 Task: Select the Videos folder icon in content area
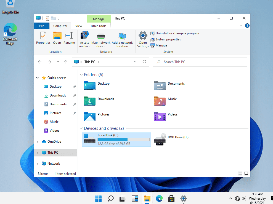[x=160, y=116]
